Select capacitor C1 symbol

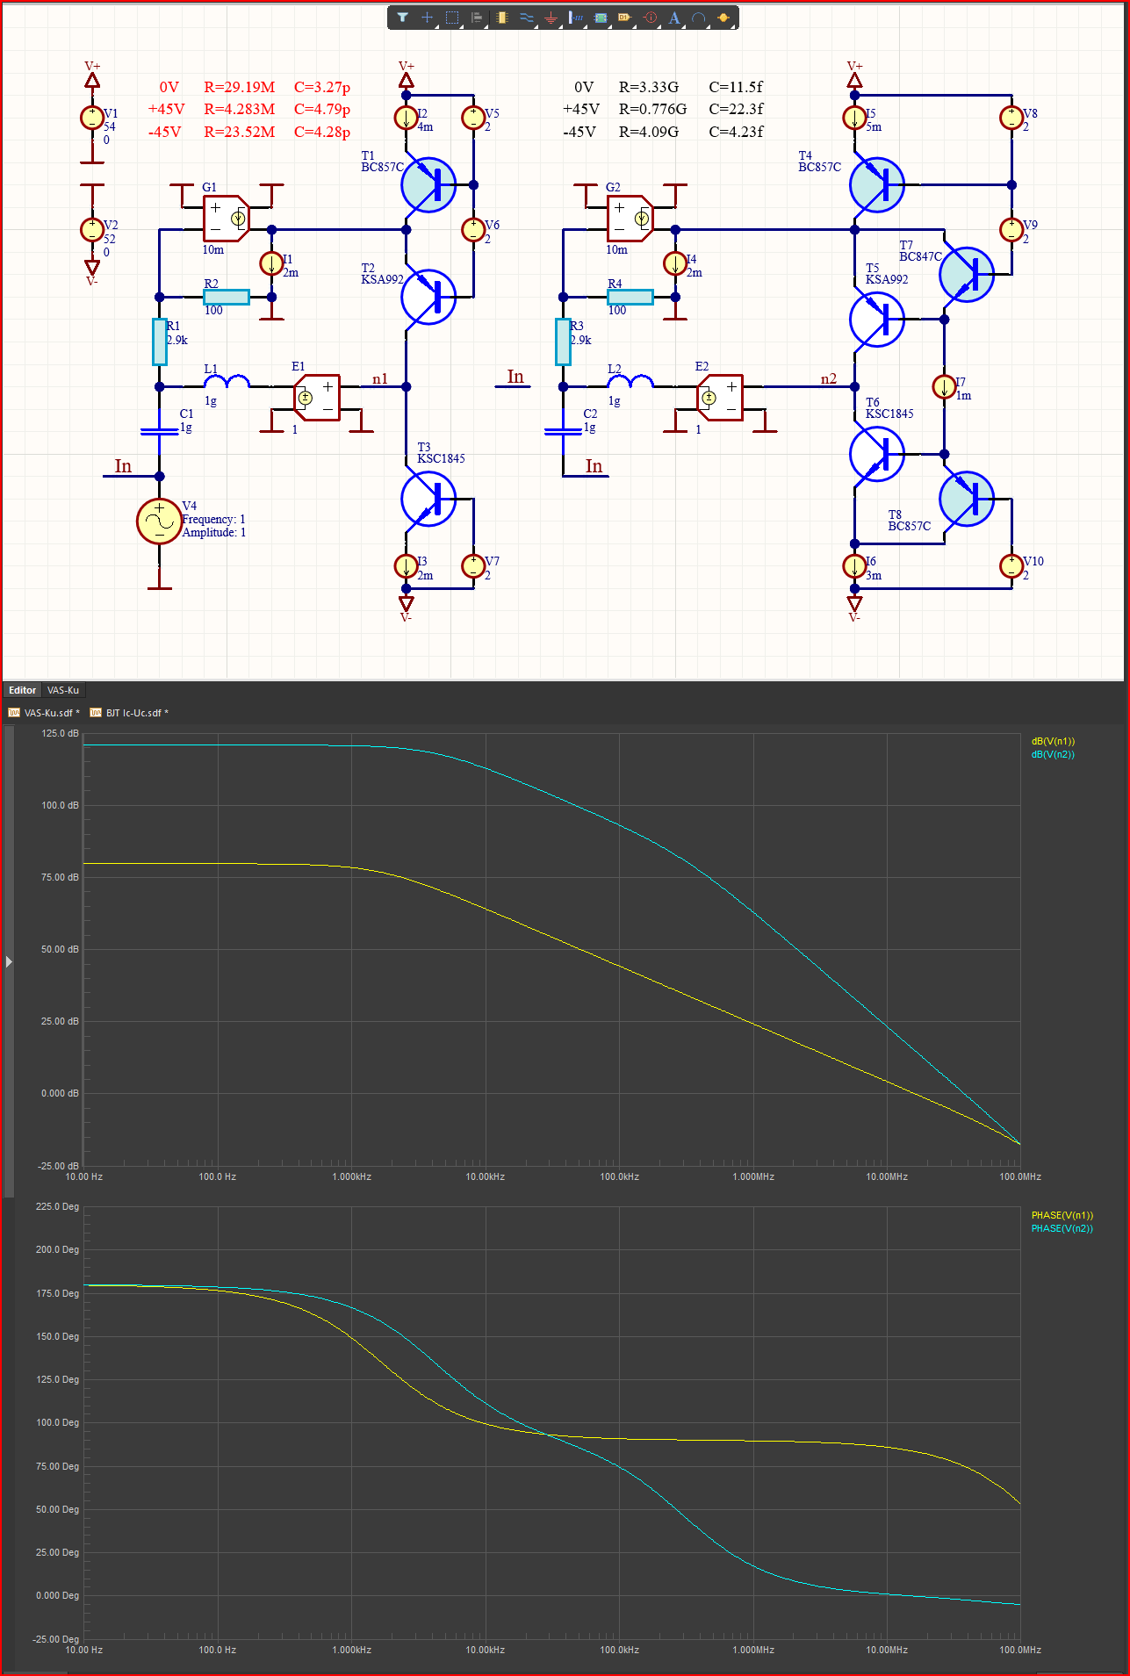click(160, 431)
